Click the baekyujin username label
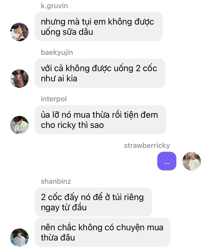The image size is (211, 251). pyautogui.click(x=57, y=52)
